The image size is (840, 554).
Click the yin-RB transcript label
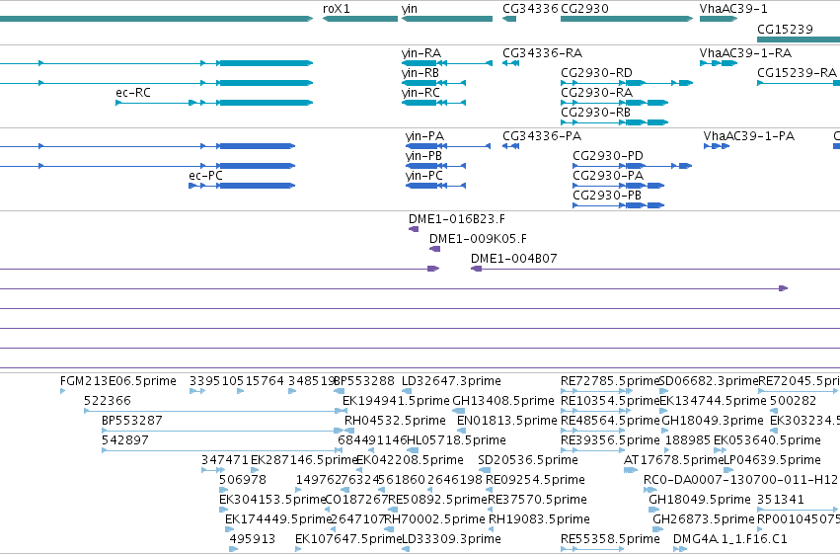click(420, 73)
